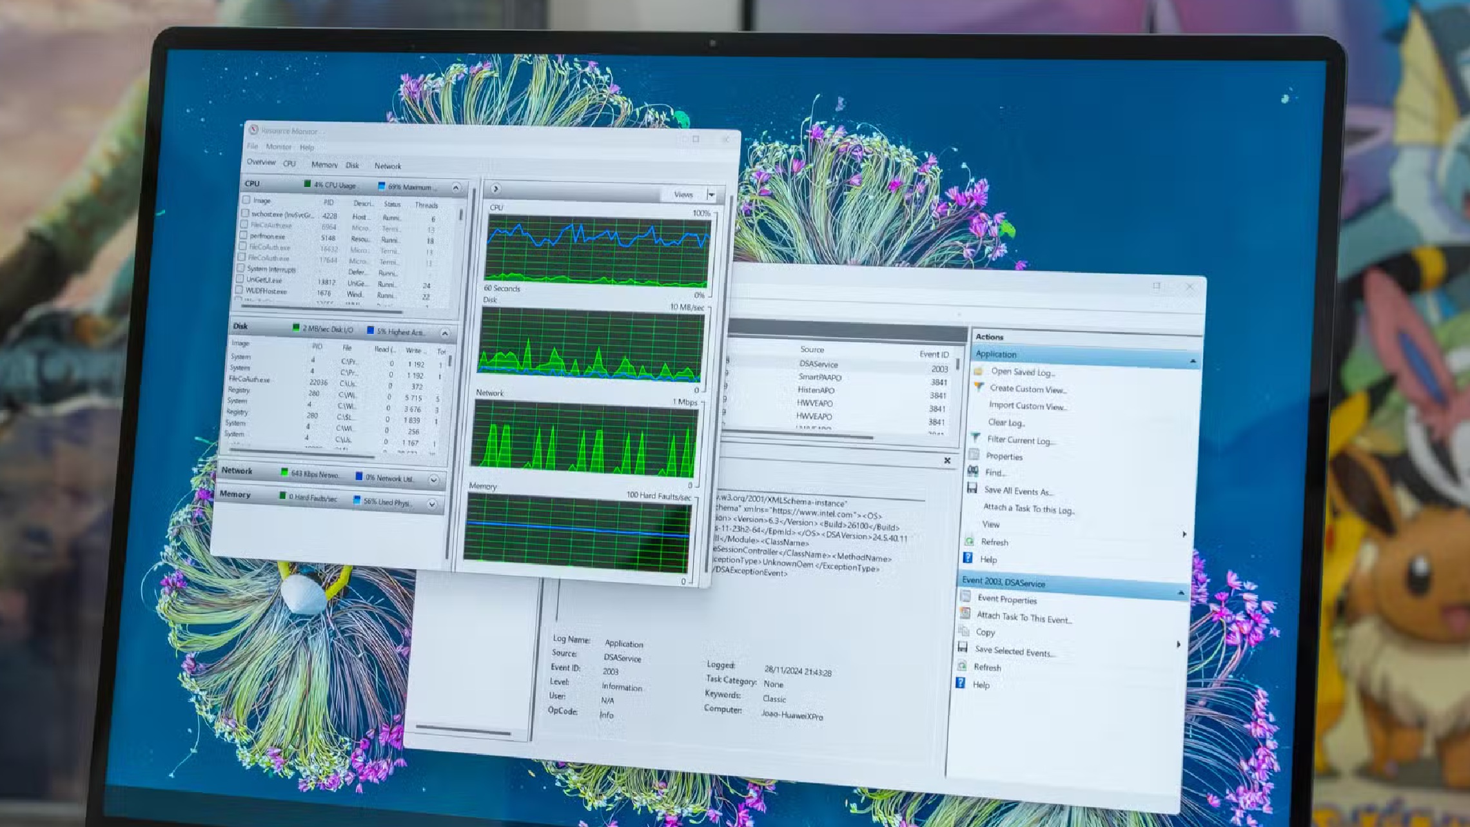This screenshot has height=827, width=1470.
Task: Switch to the CPU tab
Action: [289, 164]
